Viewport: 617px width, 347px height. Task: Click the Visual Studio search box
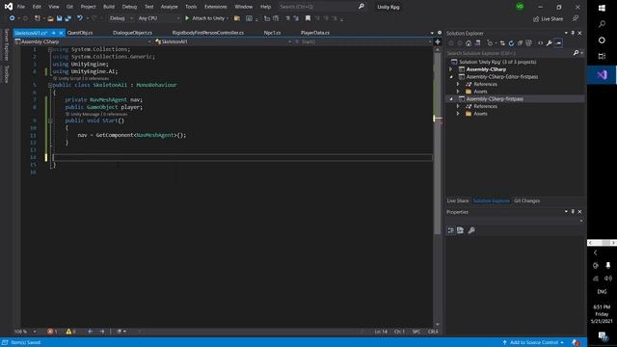tap(321, 7)
